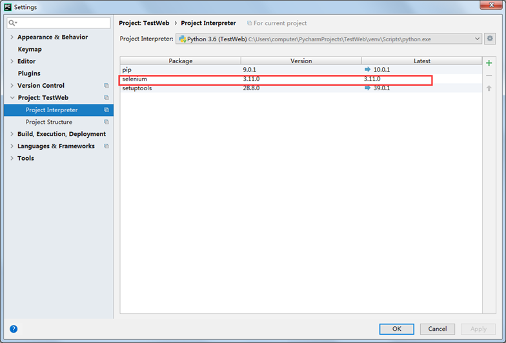Select Keymap in settings tree
Viewport: 506px width, 343px height.
(30, 49)
